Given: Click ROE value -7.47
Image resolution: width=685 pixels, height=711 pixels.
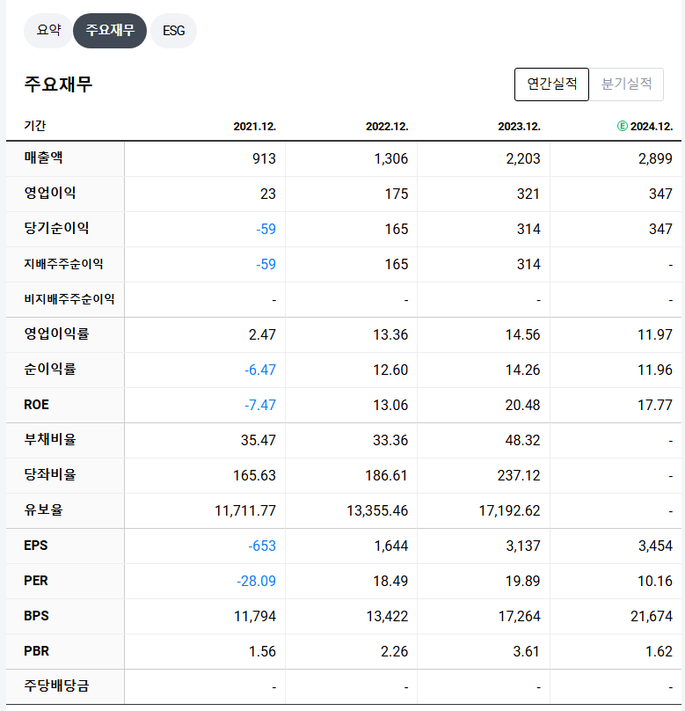Looking at the screenshot, I should (x=260, y=405).
